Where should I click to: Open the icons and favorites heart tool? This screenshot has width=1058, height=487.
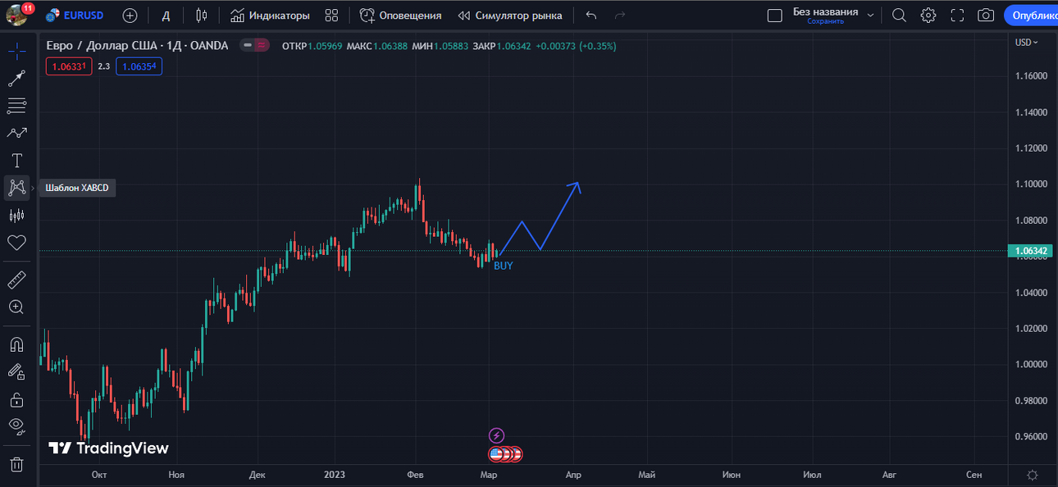16,243
